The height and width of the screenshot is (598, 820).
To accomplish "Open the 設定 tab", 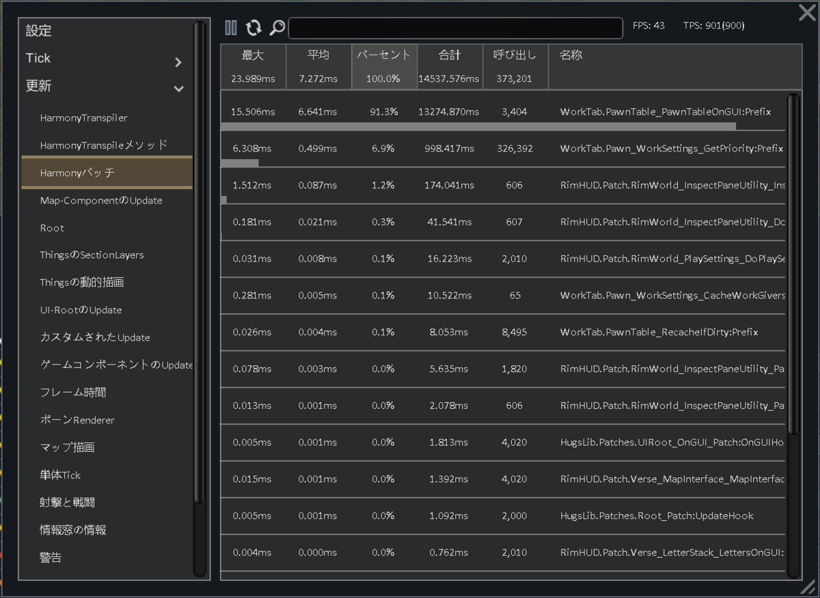I will coord(37,30).
